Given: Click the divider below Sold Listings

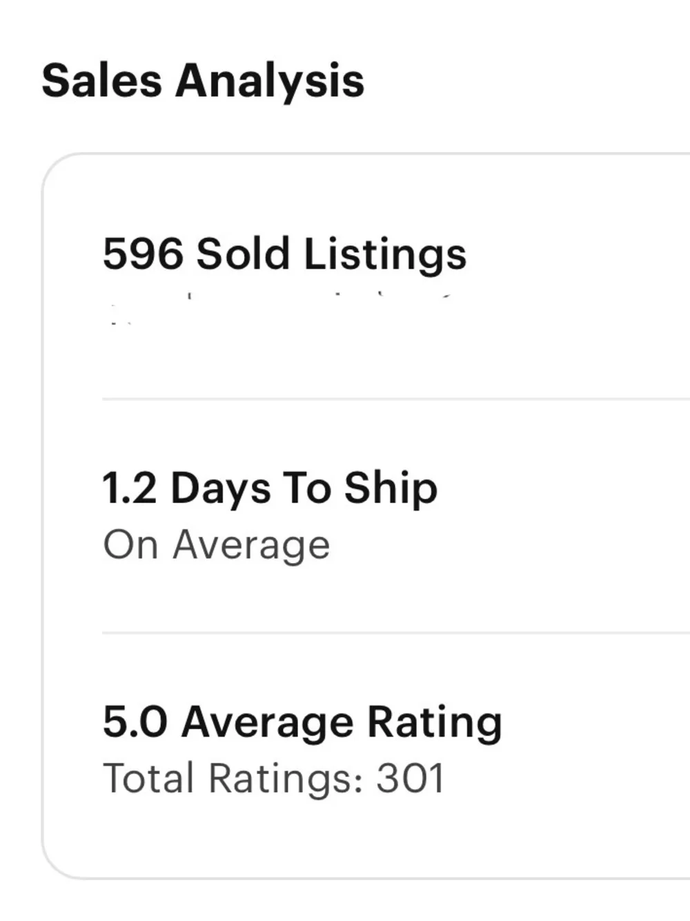Looking at the screenshot, I should click(x=396, y=399).
